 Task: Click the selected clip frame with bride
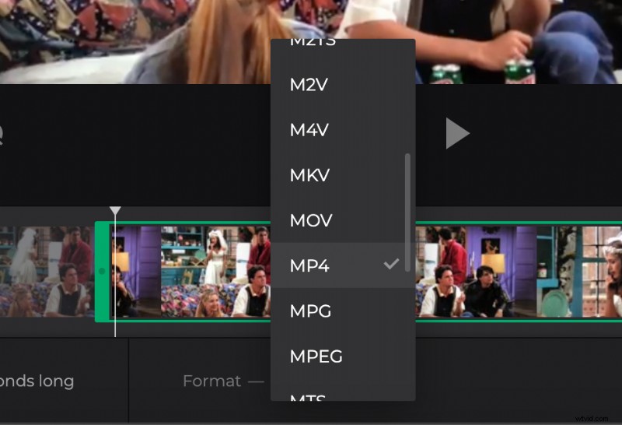(x=215, y=272)
